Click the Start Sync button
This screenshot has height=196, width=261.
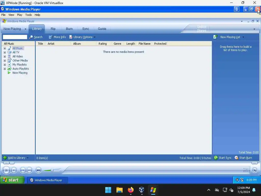[223, 158]
